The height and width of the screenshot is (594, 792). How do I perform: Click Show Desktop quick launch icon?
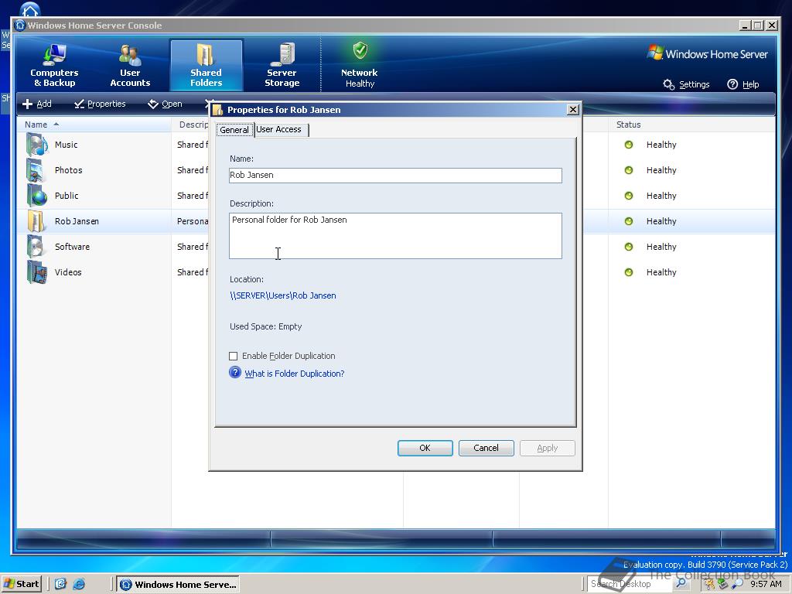coord(60,584)
